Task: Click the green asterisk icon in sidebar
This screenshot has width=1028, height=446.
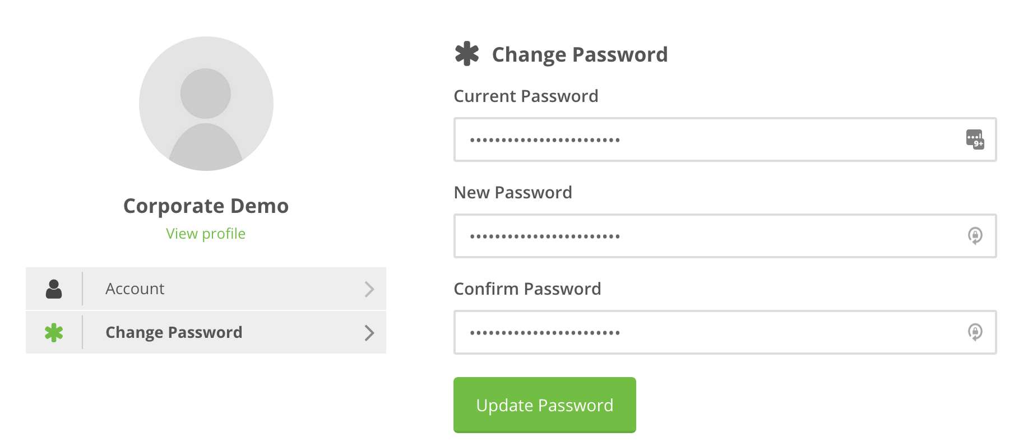Action: point(54,333)
